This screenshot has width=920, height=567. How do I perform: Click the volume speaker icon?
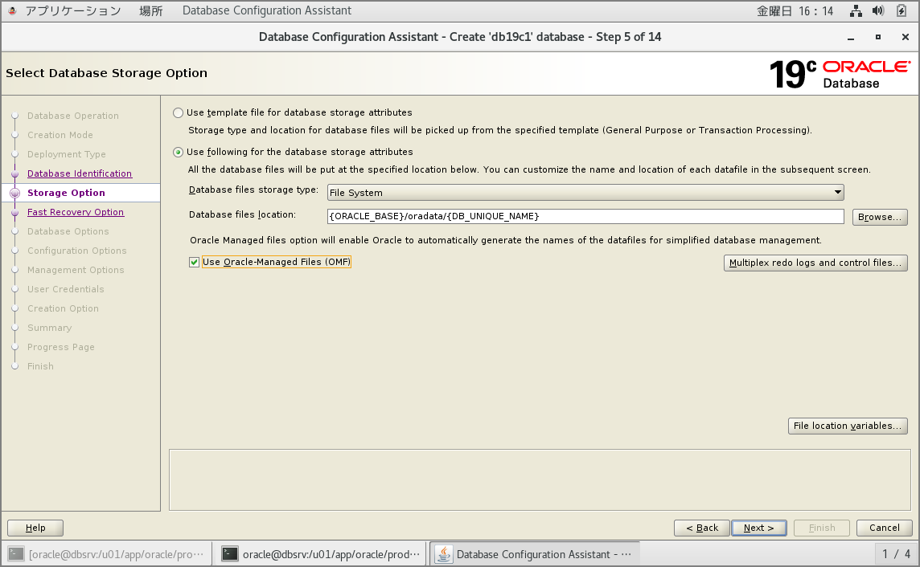coord(878,11)
